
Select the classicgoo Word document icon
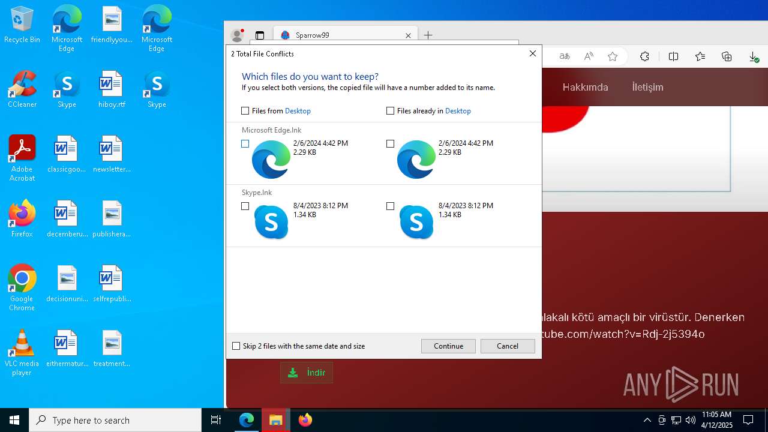tap(67, 155)
